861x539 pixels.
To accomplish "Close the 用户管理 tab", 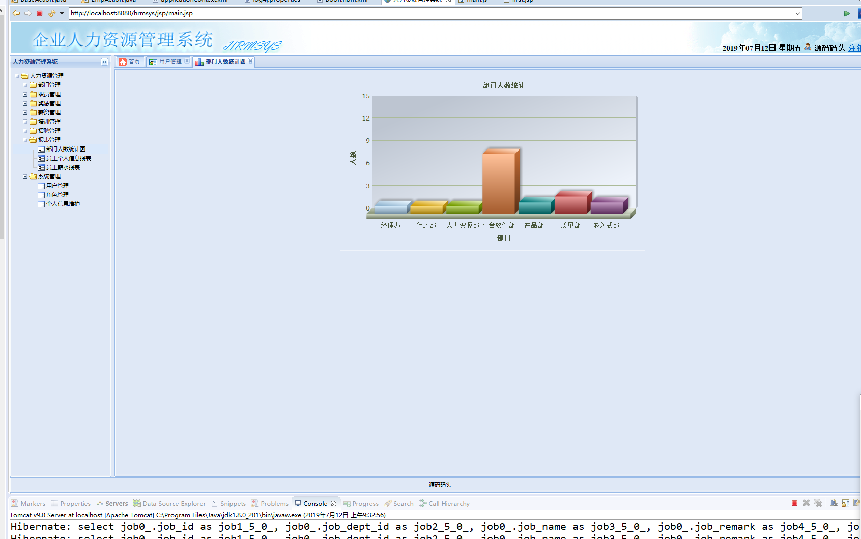I will [x=187, y=61].
